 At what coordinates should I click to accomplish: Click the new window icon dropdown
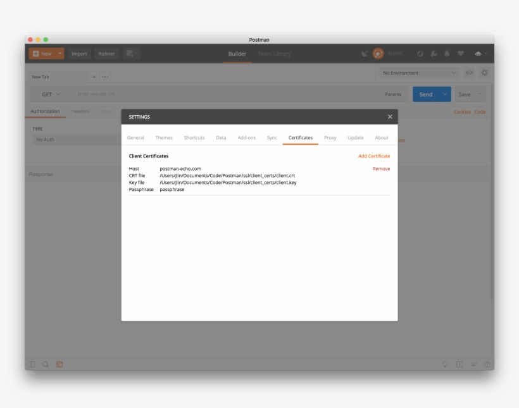tap(132, 54)
